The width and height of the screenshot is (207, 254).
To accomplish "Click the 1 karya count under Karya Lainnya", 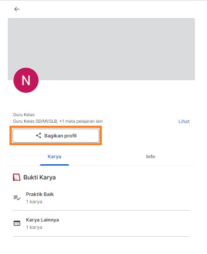I will tap(34, 227).
